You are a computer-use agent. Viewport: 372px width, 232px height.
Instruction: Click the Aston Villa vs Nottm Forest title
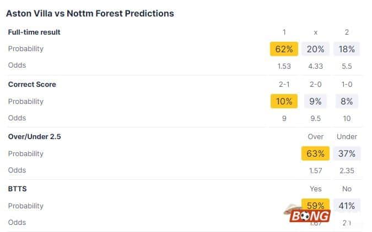[x=90, y=13]
